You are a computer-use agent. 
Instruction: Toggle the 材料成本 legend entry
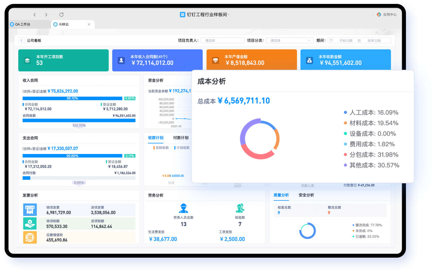(x=371, y=123)
